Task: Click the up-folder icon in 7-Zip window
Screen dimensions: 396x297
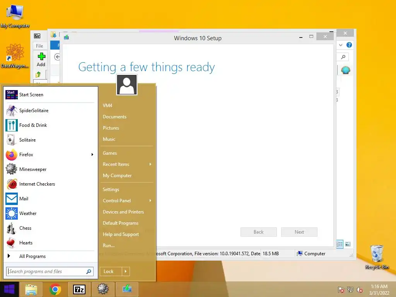Action: (x=38, y=75)
